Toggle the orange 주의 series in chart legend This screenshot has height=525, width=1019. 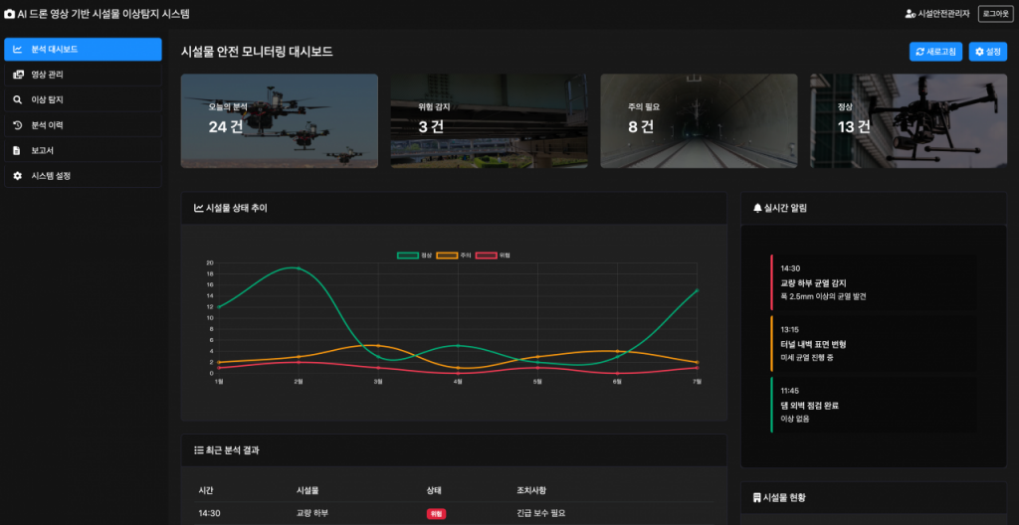click(x=447, y=256)
